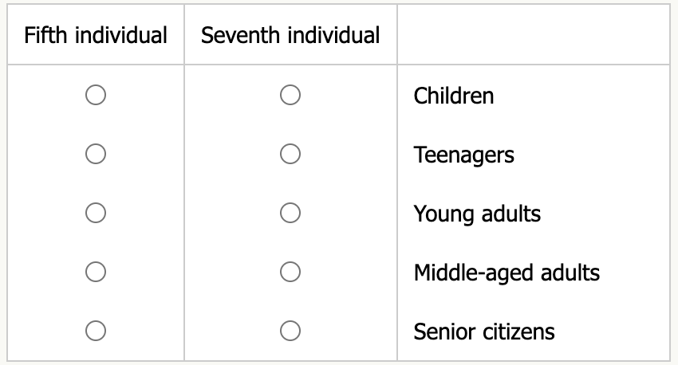Click the empty header cell above Children
Screen dimensions: 678x365
point(533,35)
